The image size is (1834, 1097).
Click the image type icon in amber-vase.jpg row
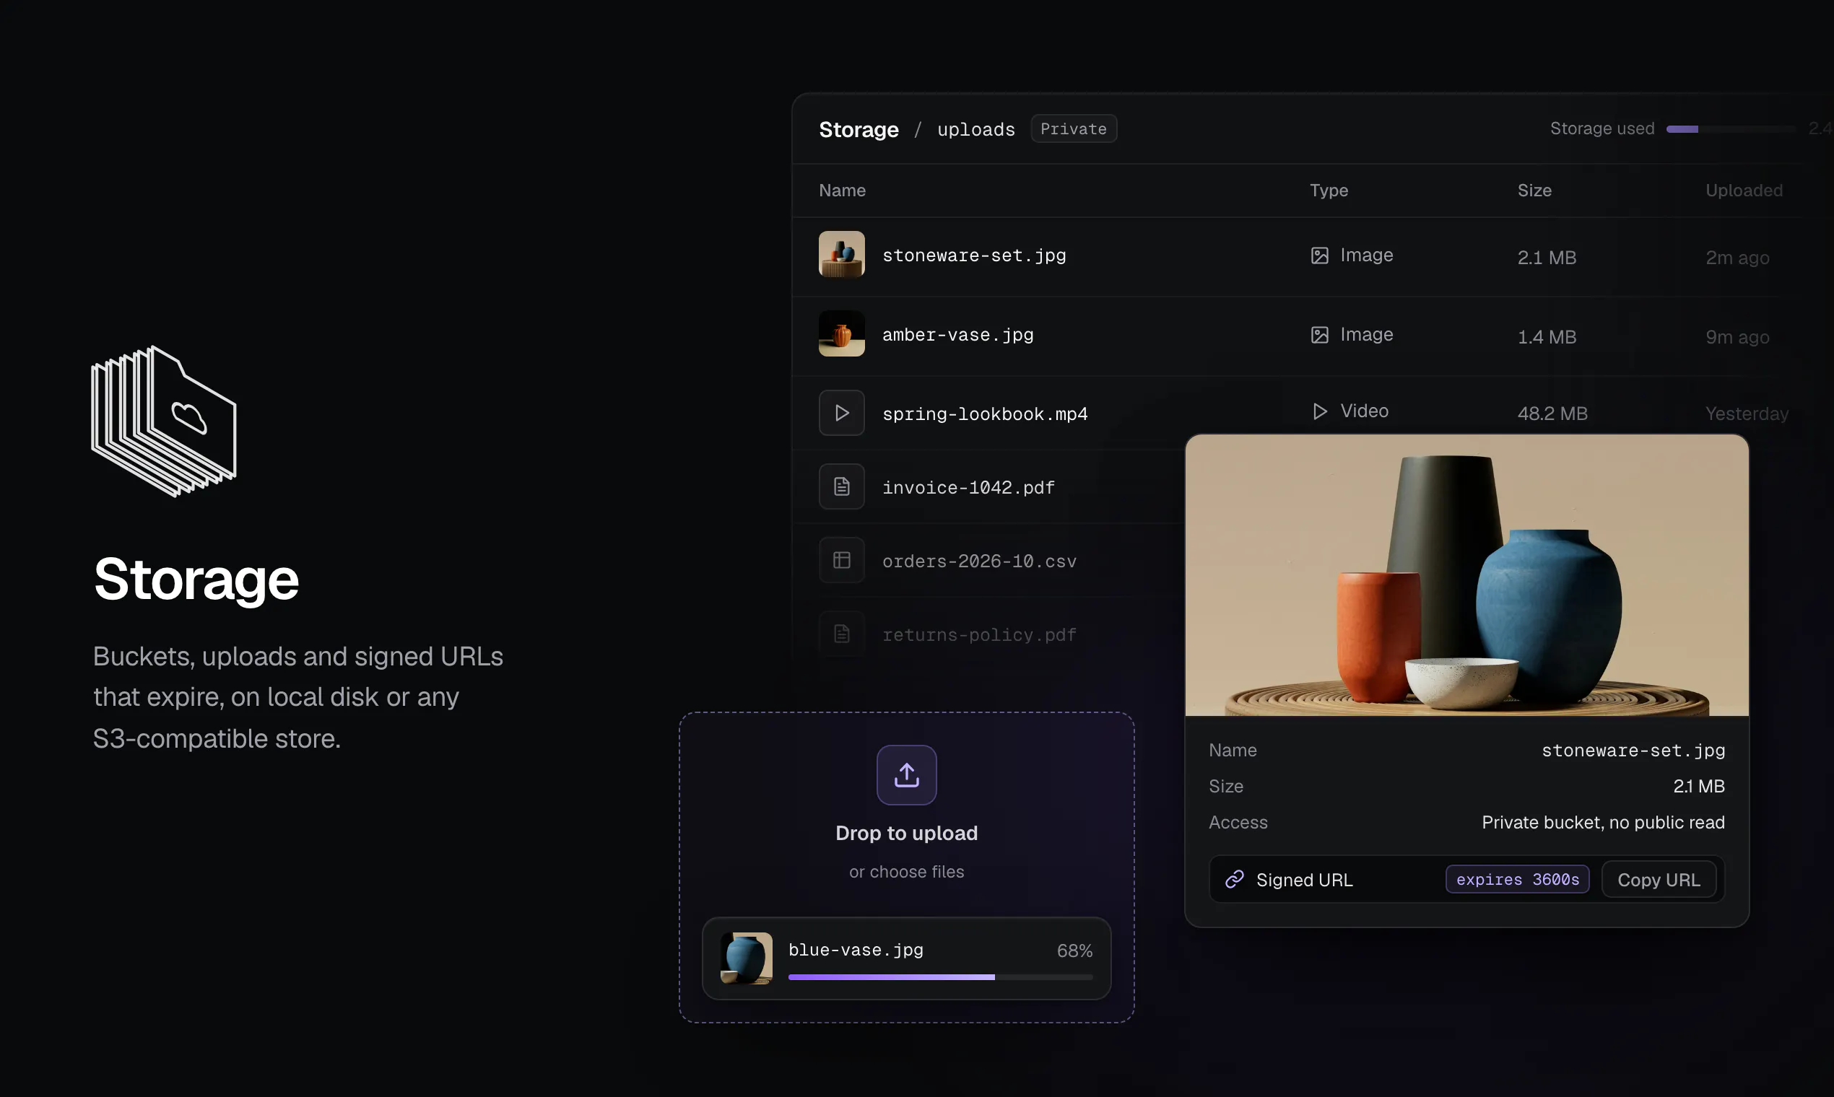(x=1320, y=335)
